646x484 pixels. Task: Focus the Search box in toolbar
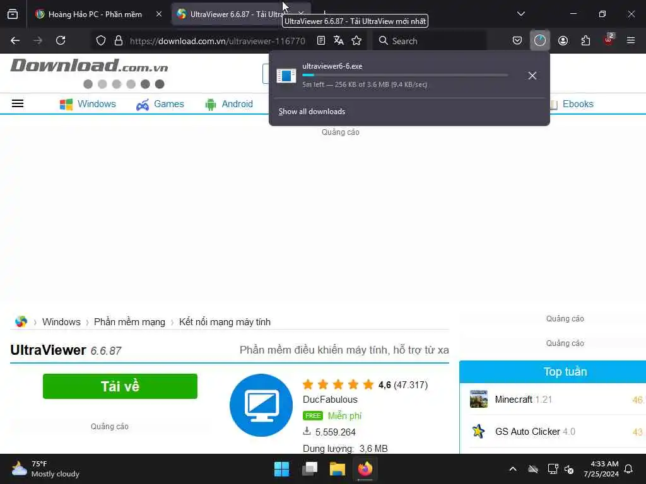point(428,41)
